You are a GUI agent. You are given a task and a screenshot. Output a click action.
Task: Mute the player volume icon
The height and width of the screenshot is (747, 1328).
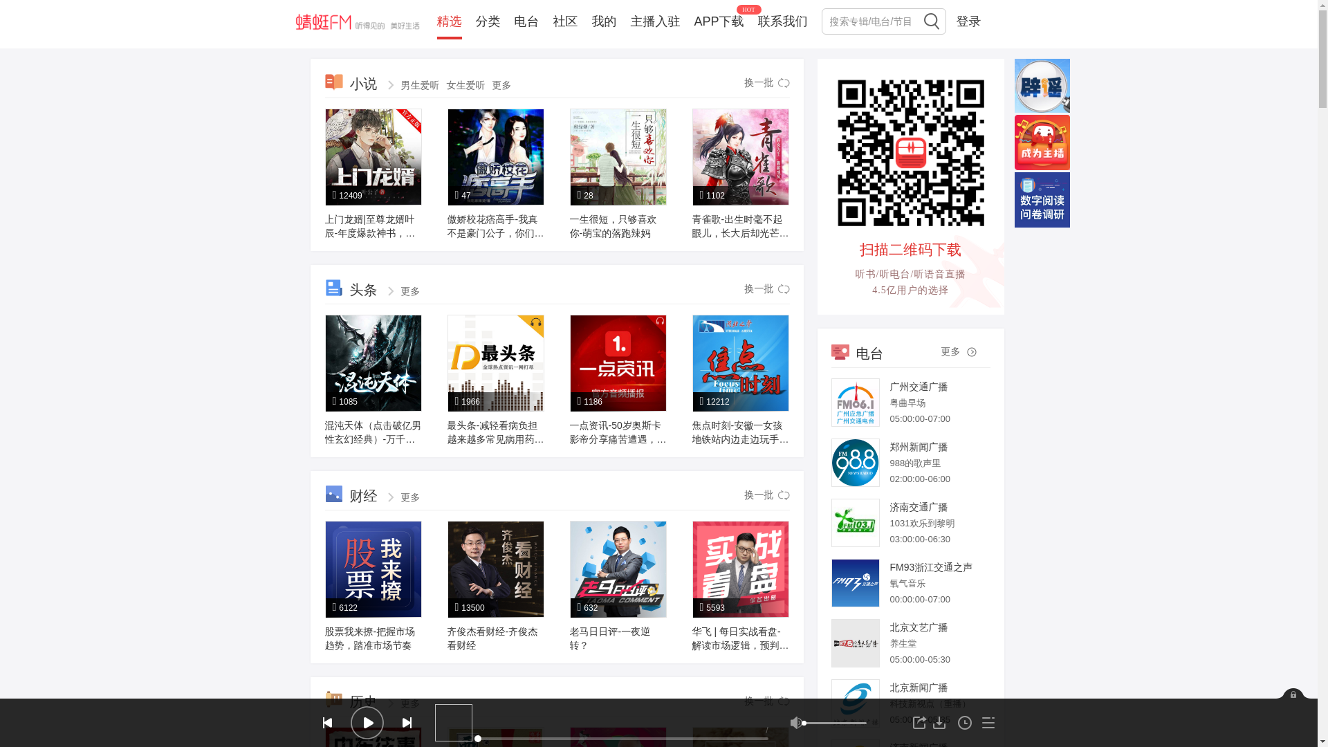796,723
